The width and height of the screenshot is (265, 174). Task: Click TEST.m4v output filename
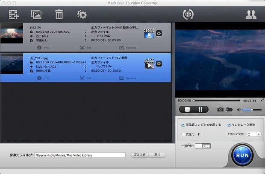[103, 36]
